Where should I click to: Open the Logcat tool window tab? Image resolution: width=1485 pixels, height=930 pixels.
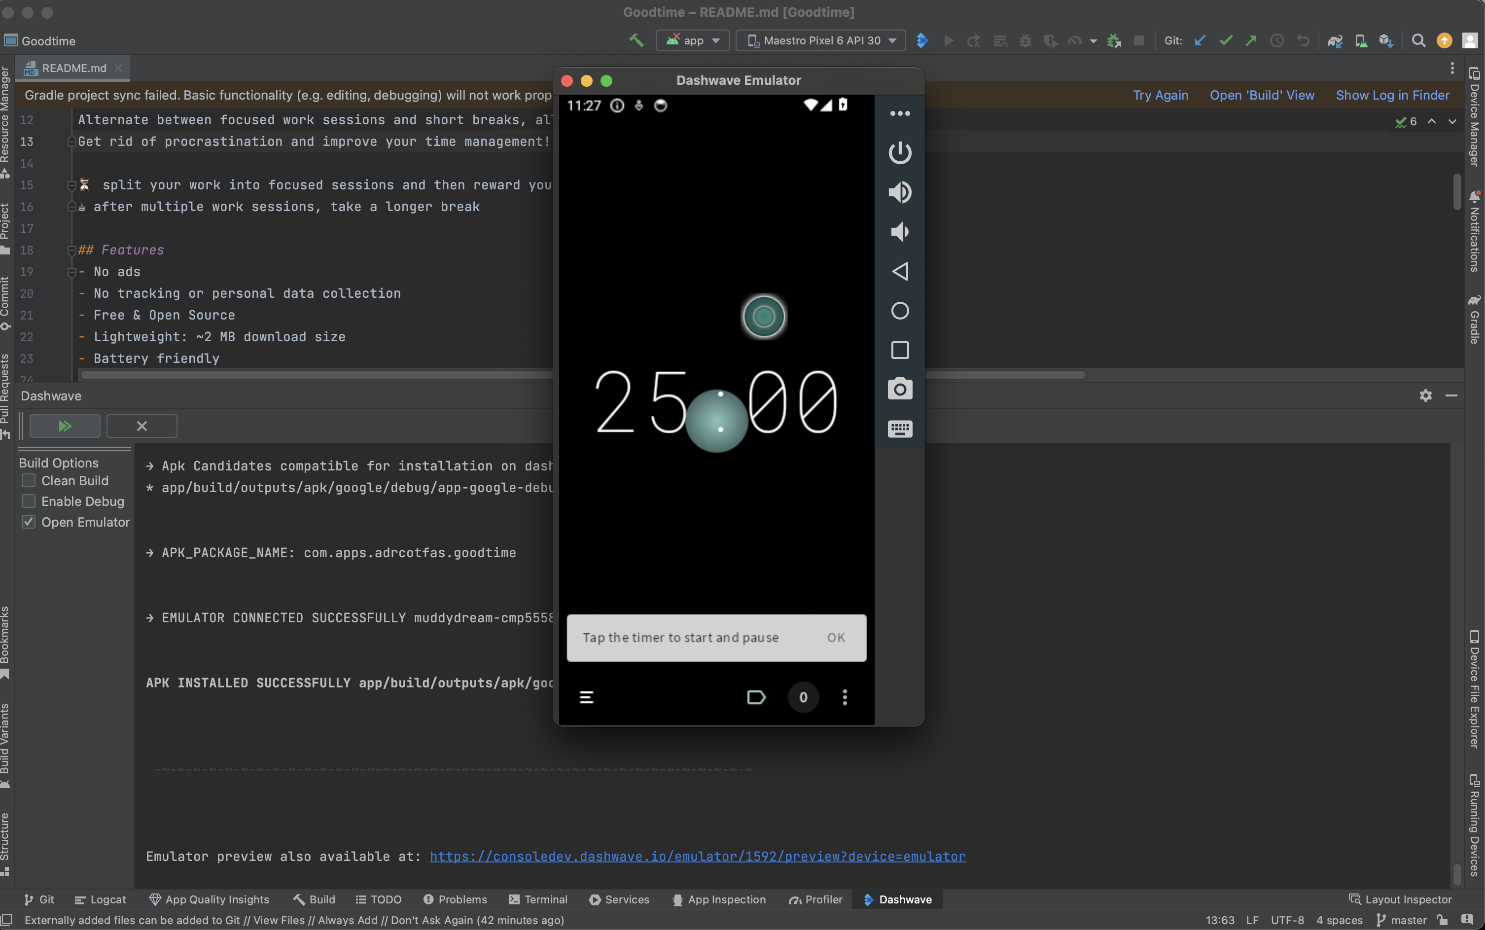(x=100, y=899)
